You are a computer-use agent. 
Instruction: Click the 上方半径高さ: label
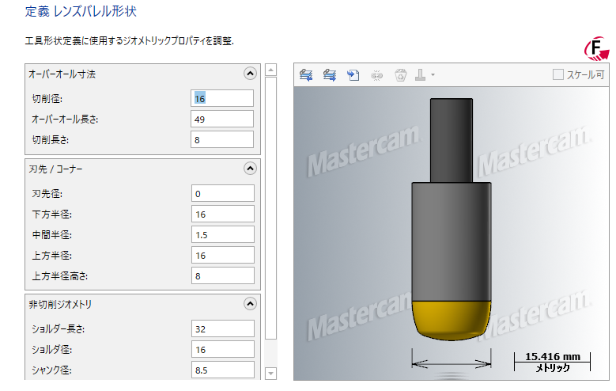[60, 276]
